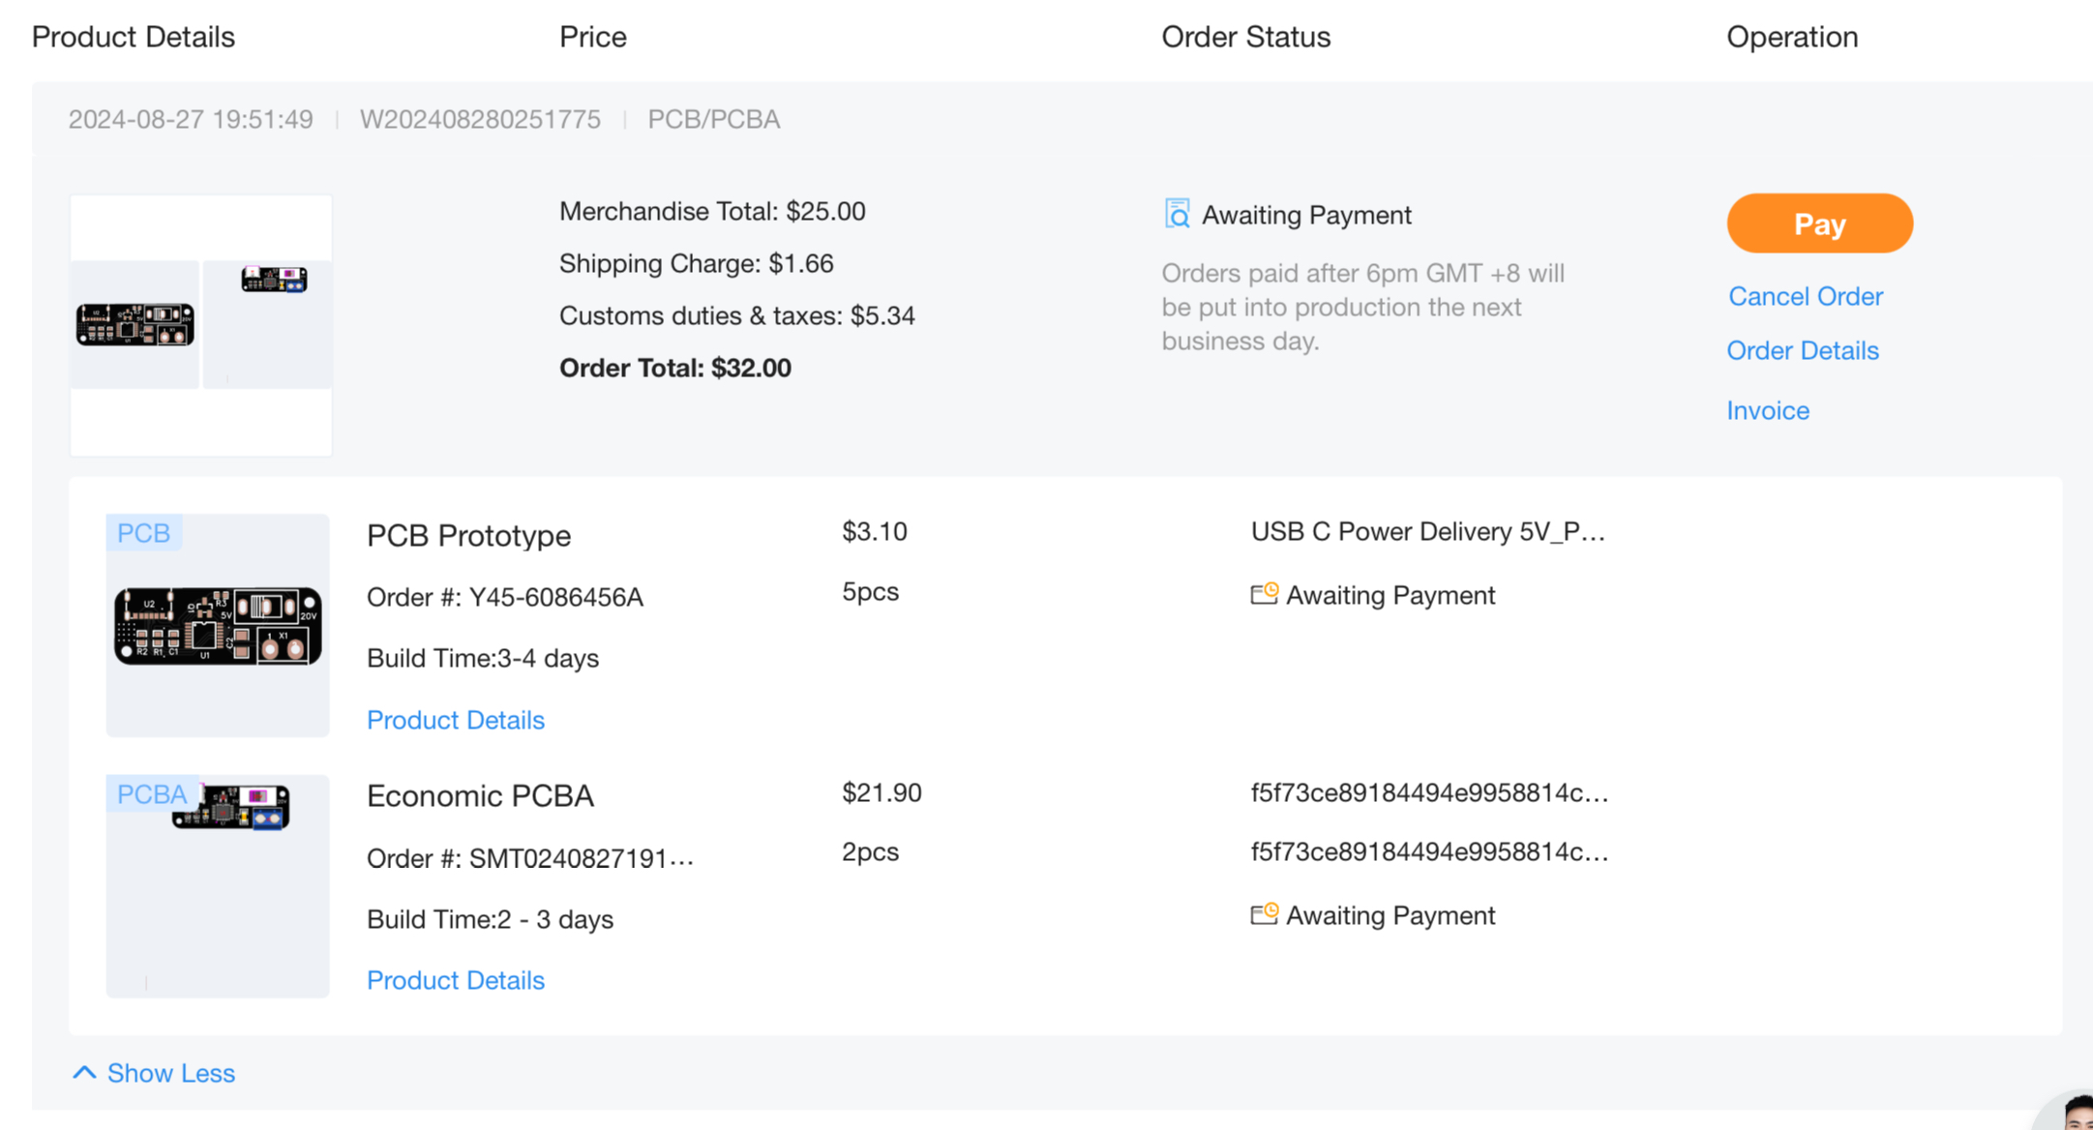The image size is (2093, 1130).
Task: Open the Invoice link
Action: [x=1767, y=410]
